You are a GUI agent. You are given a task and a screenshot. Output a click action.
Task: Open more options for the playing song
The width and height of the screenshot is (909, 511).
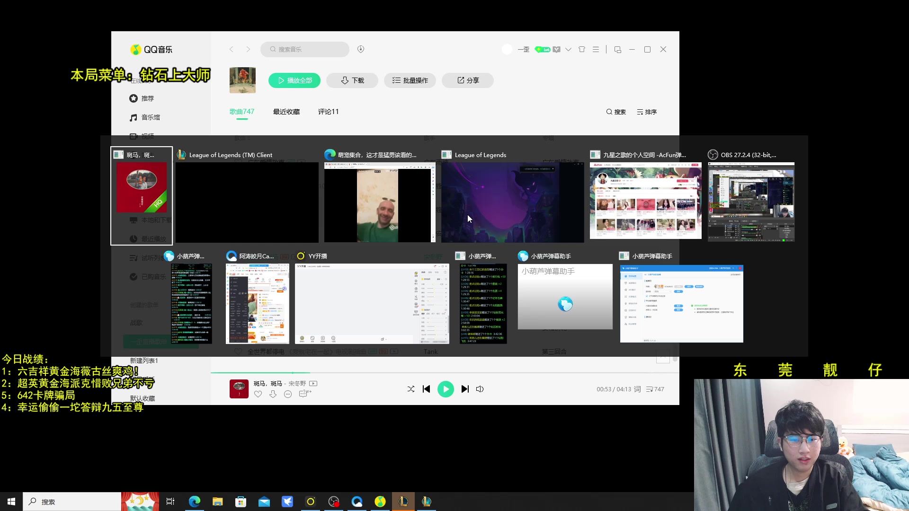[x=288, y=394]
